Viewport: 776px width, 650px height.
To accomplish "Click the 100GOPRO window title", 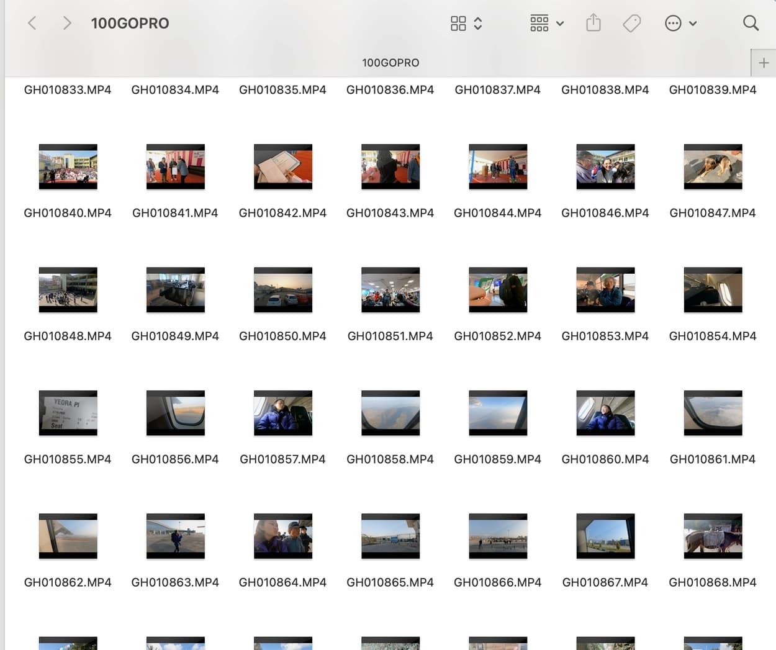I will (130, 24).
